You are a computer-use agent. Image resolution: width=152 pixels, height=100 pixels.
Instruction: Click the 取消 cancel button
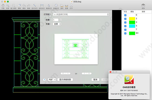coord(95,80)
